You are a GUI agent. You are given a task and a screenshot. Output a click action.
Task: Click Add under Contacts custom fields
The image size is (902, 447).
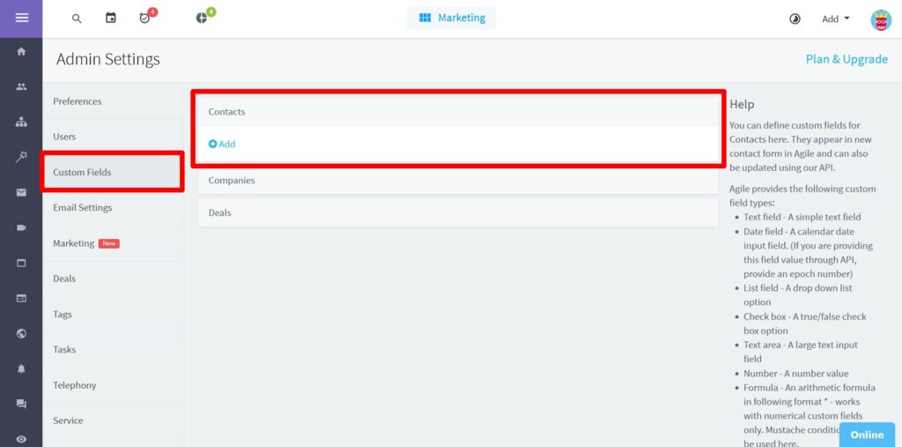[x=222, y=144]
